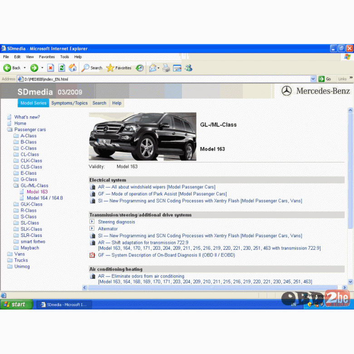Click arrow icon beside Alternator
This screenshot has width=354, height=354.
point(92,228)
